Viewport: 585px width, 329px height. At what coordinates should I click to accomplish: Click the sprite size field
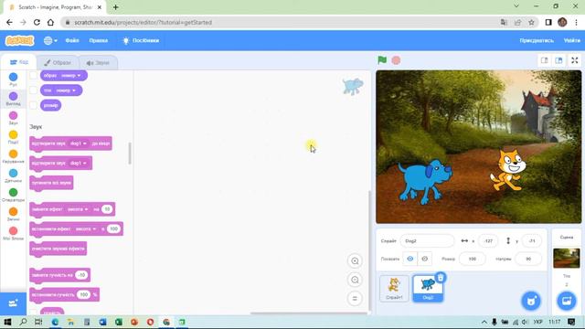tap(473, 259)
